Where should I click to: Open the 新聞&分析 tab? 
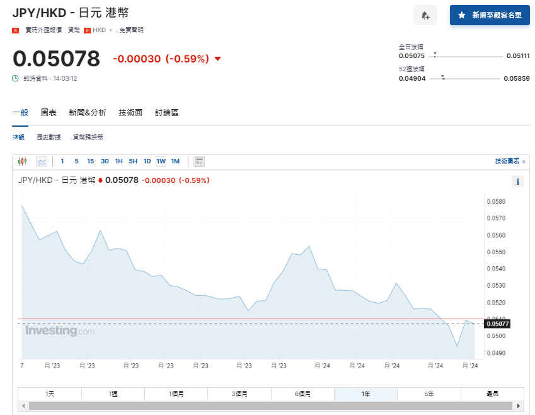click(x=87, y=112)
